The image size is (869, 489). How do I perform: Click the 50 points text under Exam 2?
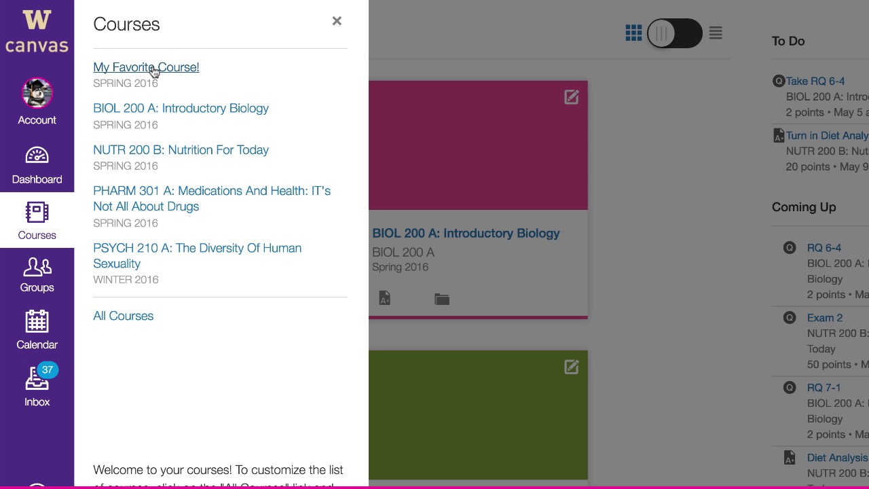838,365
